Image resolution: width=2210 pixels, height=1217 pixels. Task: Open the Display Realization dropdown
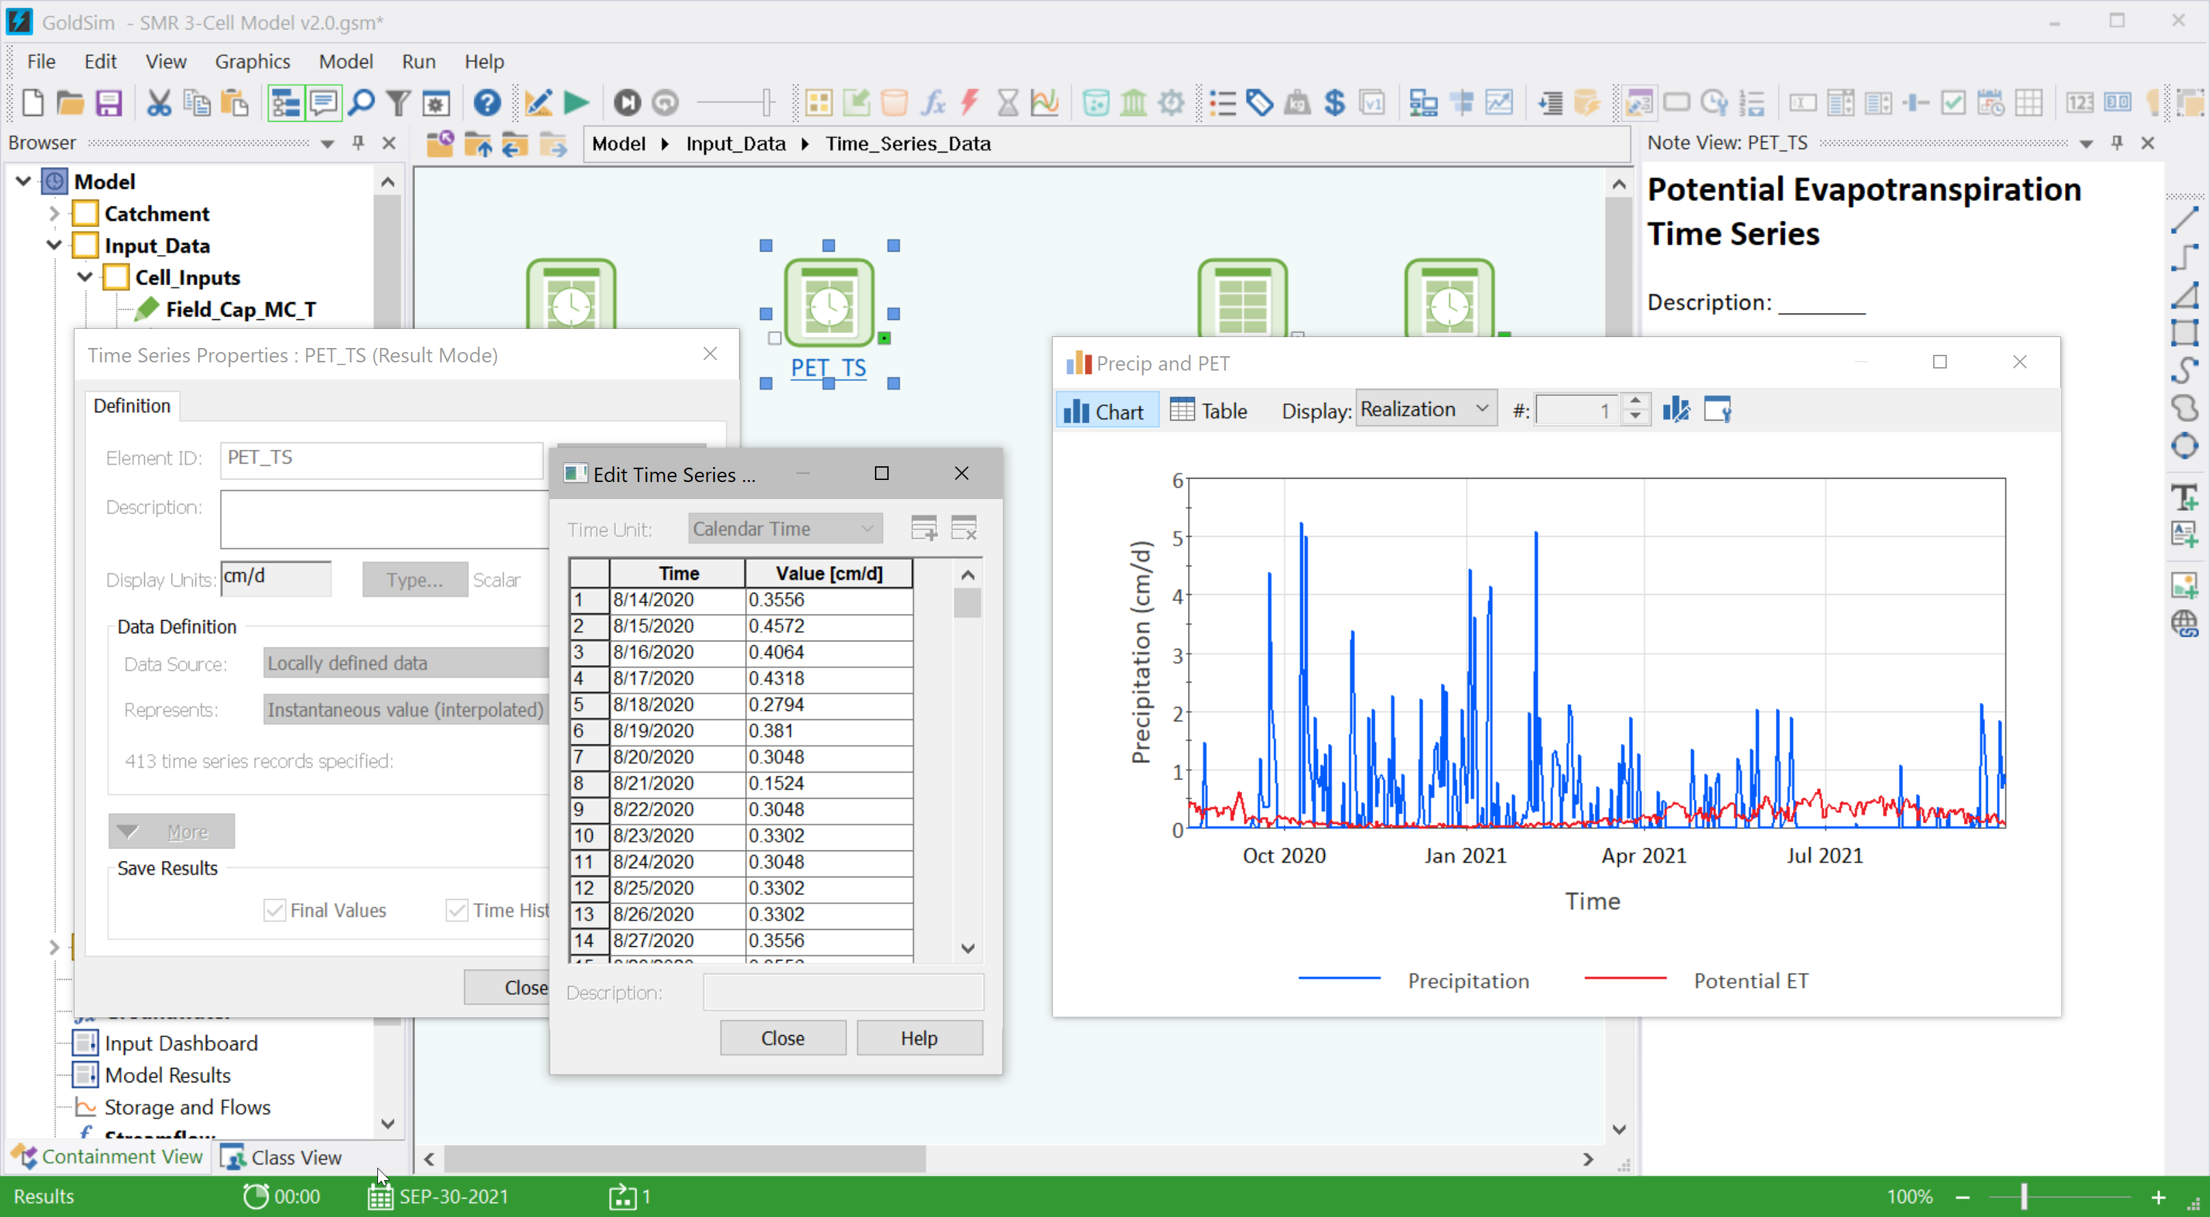[1425, 410]
